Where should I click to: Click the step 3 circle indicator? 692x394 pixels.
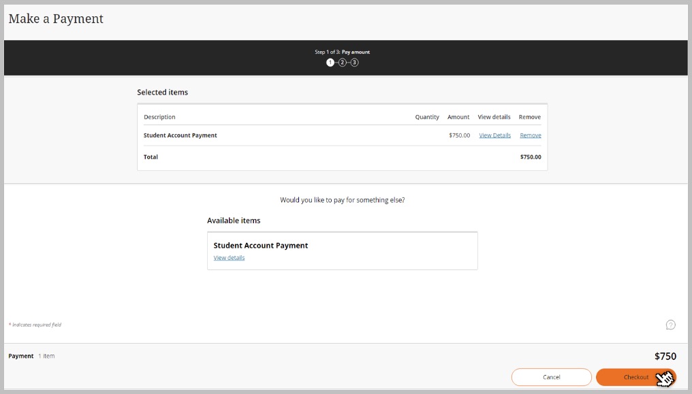354,63
